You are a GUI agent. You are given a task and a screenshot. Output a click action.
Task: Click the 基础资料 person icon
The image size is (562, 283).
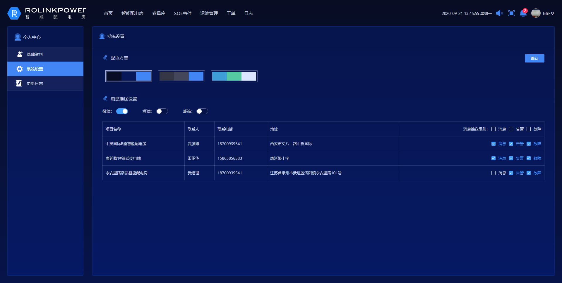20,54
